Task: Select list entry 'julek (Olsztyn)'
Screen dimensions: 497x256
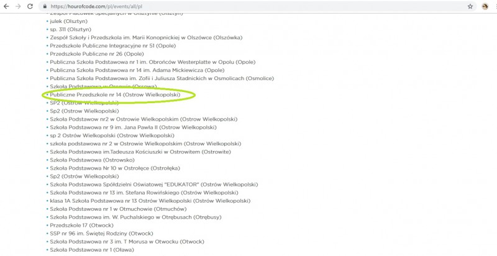Action: pyautogui.click(x=68, y=21)
